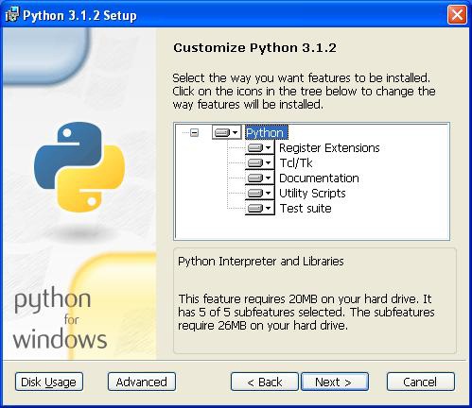Viewport: 472px width, 408px height.
Task: Proceed with the Next button
Action: (335, 382)
